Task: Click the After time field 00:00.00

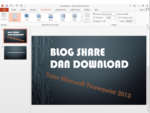Action: click(129, 21)
